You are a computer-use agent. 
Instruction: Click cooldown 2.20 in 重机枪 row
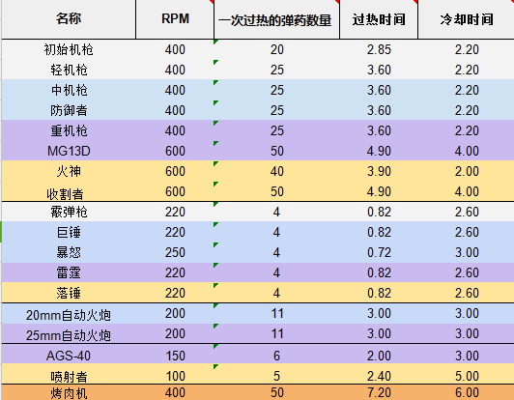pyautogui.click(x=466, y=130)
